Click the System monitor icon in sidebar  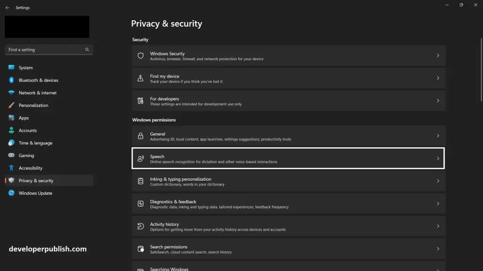click(11, 67)
